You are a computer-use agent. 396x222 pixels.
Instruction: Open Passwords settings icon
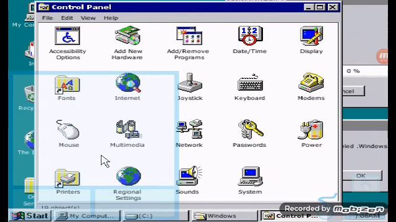[251, 129]
